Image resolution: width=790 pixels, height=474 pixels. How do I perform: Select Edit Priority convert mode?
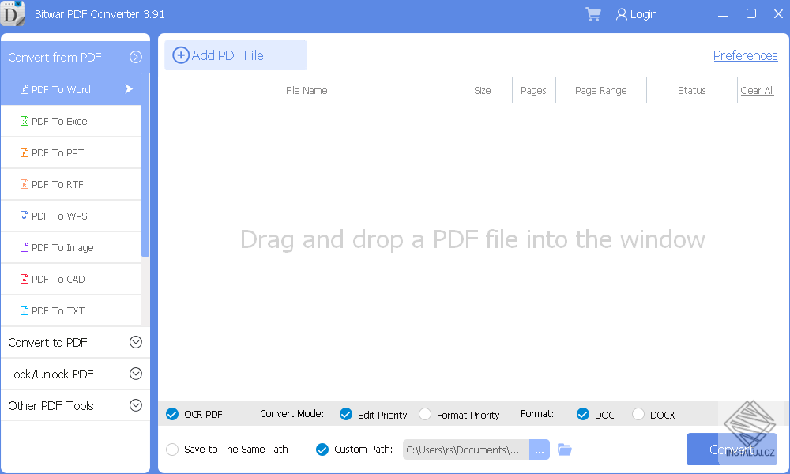(x=346, y=414)
